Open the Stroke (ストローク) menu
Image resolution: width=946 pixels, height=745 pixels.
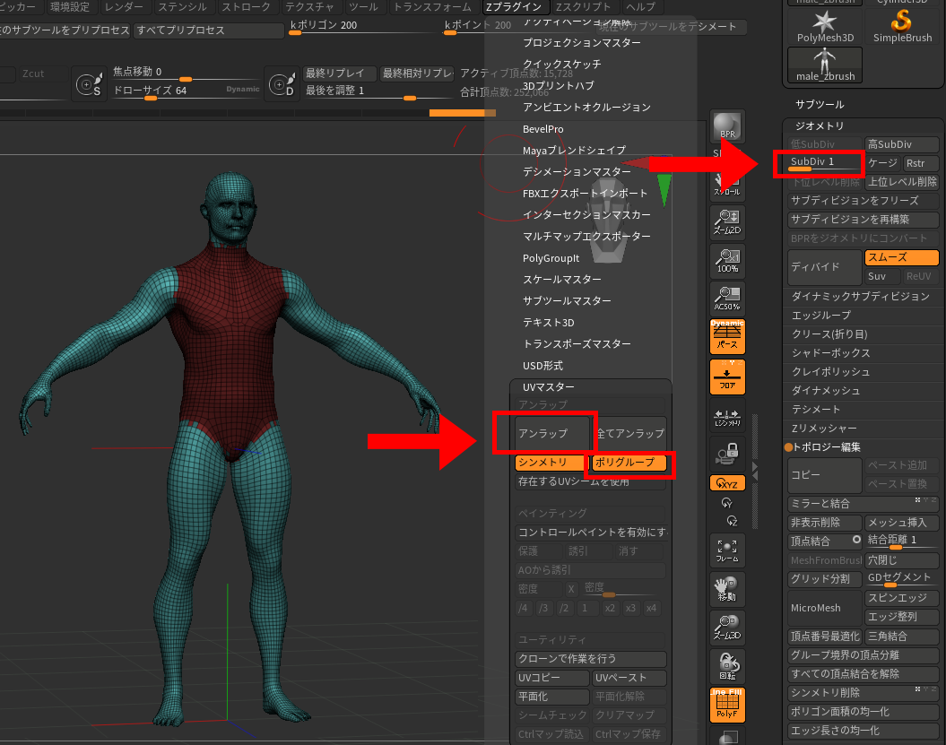pyautogui.click(x=246, y=6)
